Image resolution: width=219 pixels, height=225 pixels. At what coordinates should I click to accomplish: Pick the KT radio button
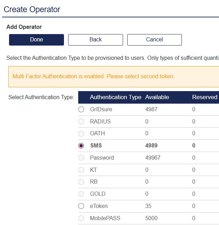pyautogui.click(x=81, y=170)
